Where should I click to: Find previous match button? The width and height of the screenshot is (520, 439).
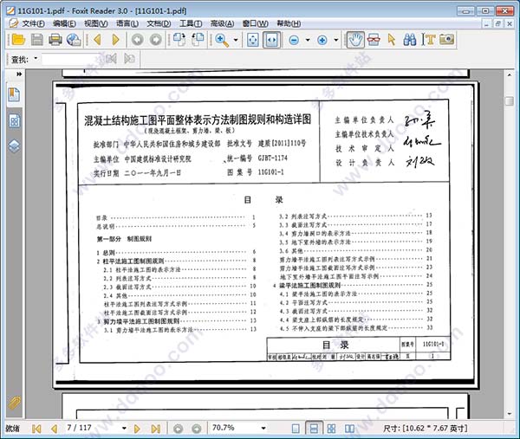pos(111,59)
